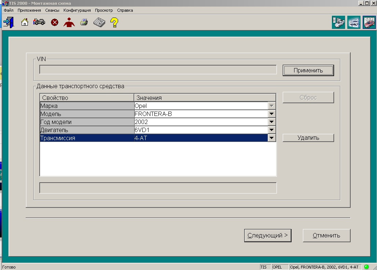
Task: Open the Двигатель dropdown arrow
Action: point(271,130)
